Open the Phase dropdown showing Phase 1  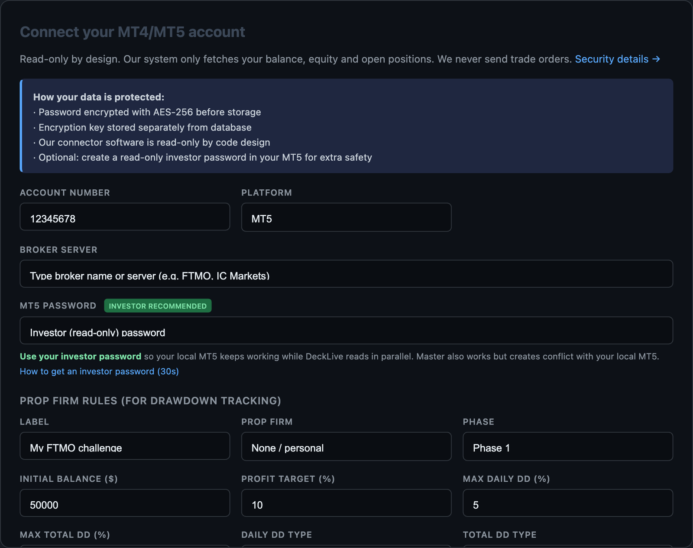[x=568, y=446]
